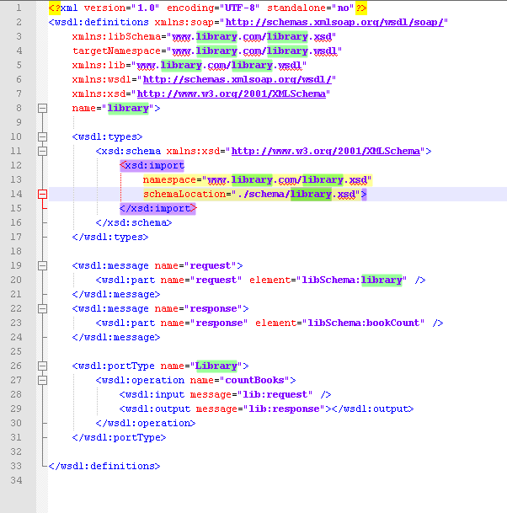The image size is (507, 513).
Task: Collapse the xsd:schema fold marker on line 11
Action: point(42,151)
